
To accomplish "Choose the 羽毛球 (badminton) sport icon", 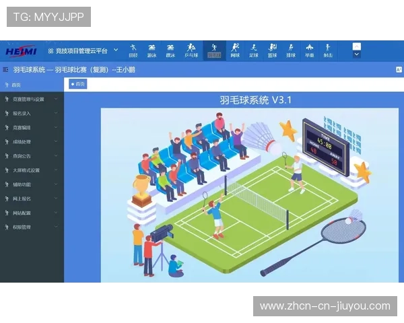I will point(214,50).
